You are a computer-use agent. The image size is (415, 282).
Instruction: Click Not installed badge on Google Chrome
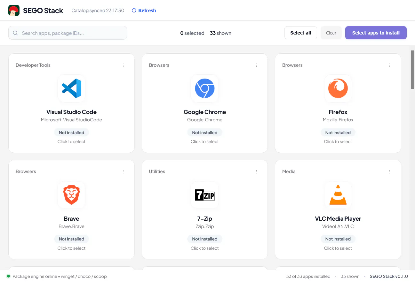point(205,133)
